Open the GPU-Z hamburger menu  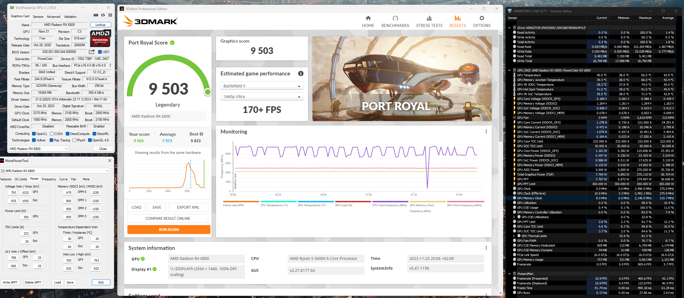pyautogui.click(x=110, y=15)
